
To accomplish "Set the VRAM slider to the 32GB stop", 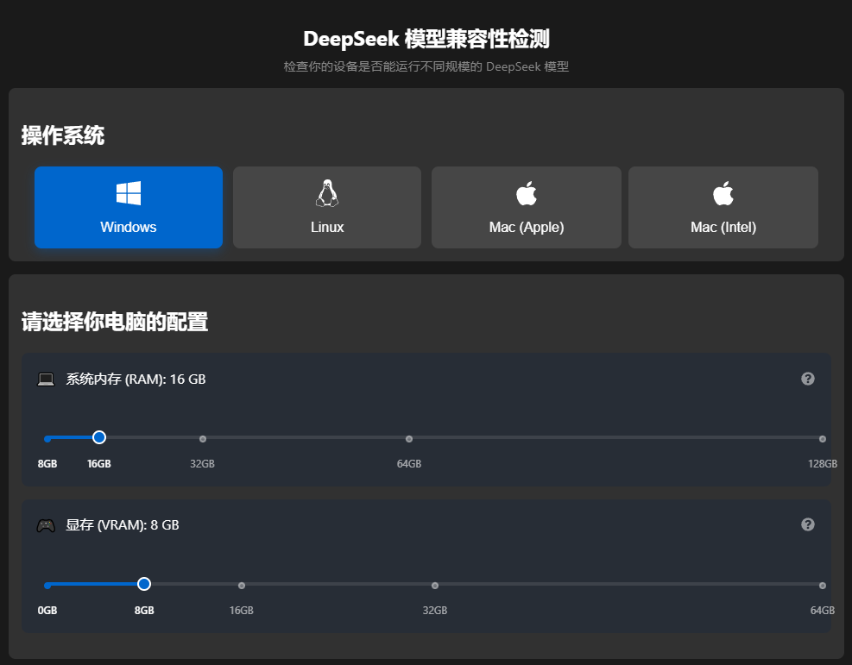I will pos(435,585).
